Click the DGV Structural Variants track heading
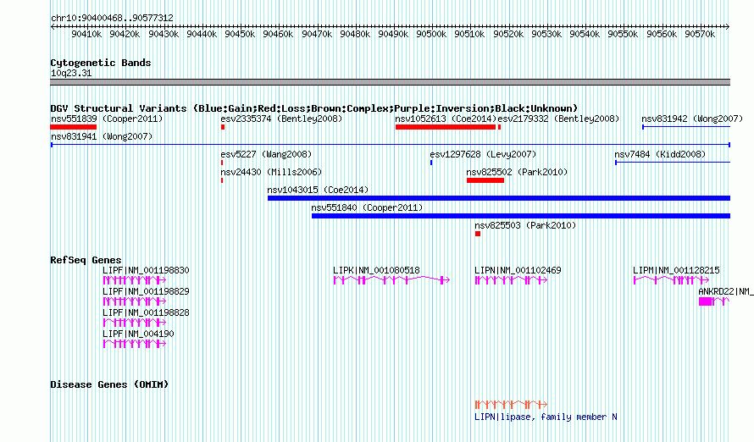The height and width of the screenshot is (442, 754). (314, 108)
